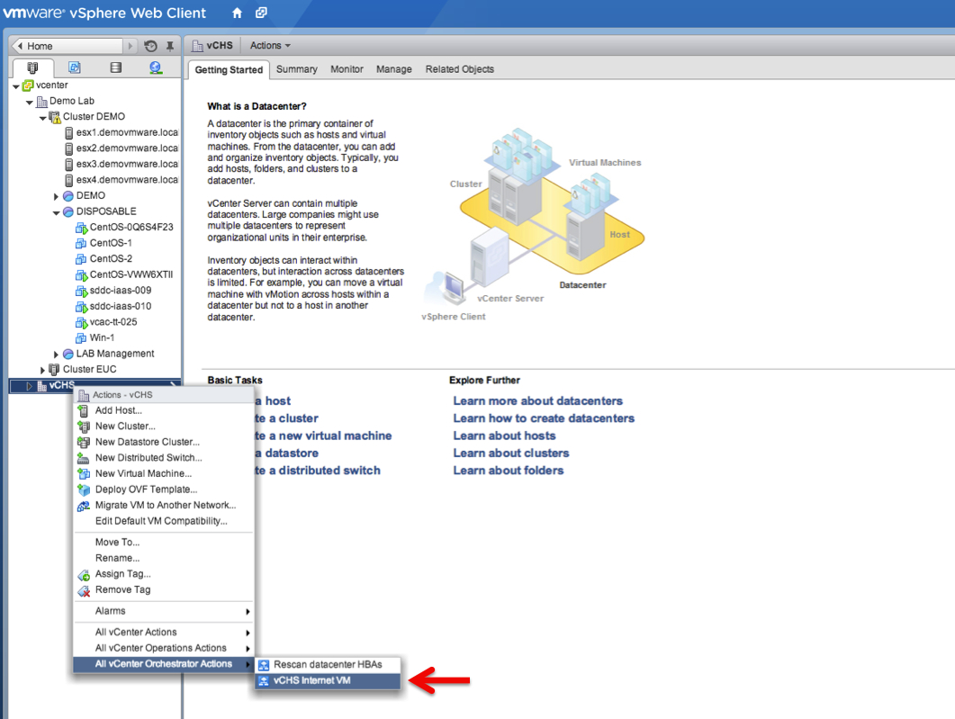The height and width of the screenshot is (719, 955).
Task: Select the vcac-tt-025 virtual machine
Action: click(x=113, y=322)
